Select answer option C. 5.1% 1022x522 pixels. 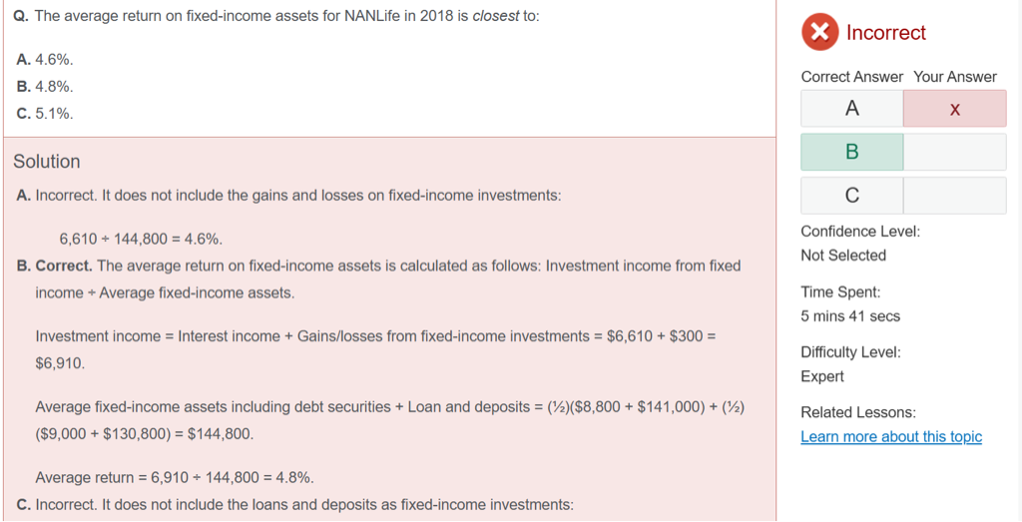[x=45, y=114]
